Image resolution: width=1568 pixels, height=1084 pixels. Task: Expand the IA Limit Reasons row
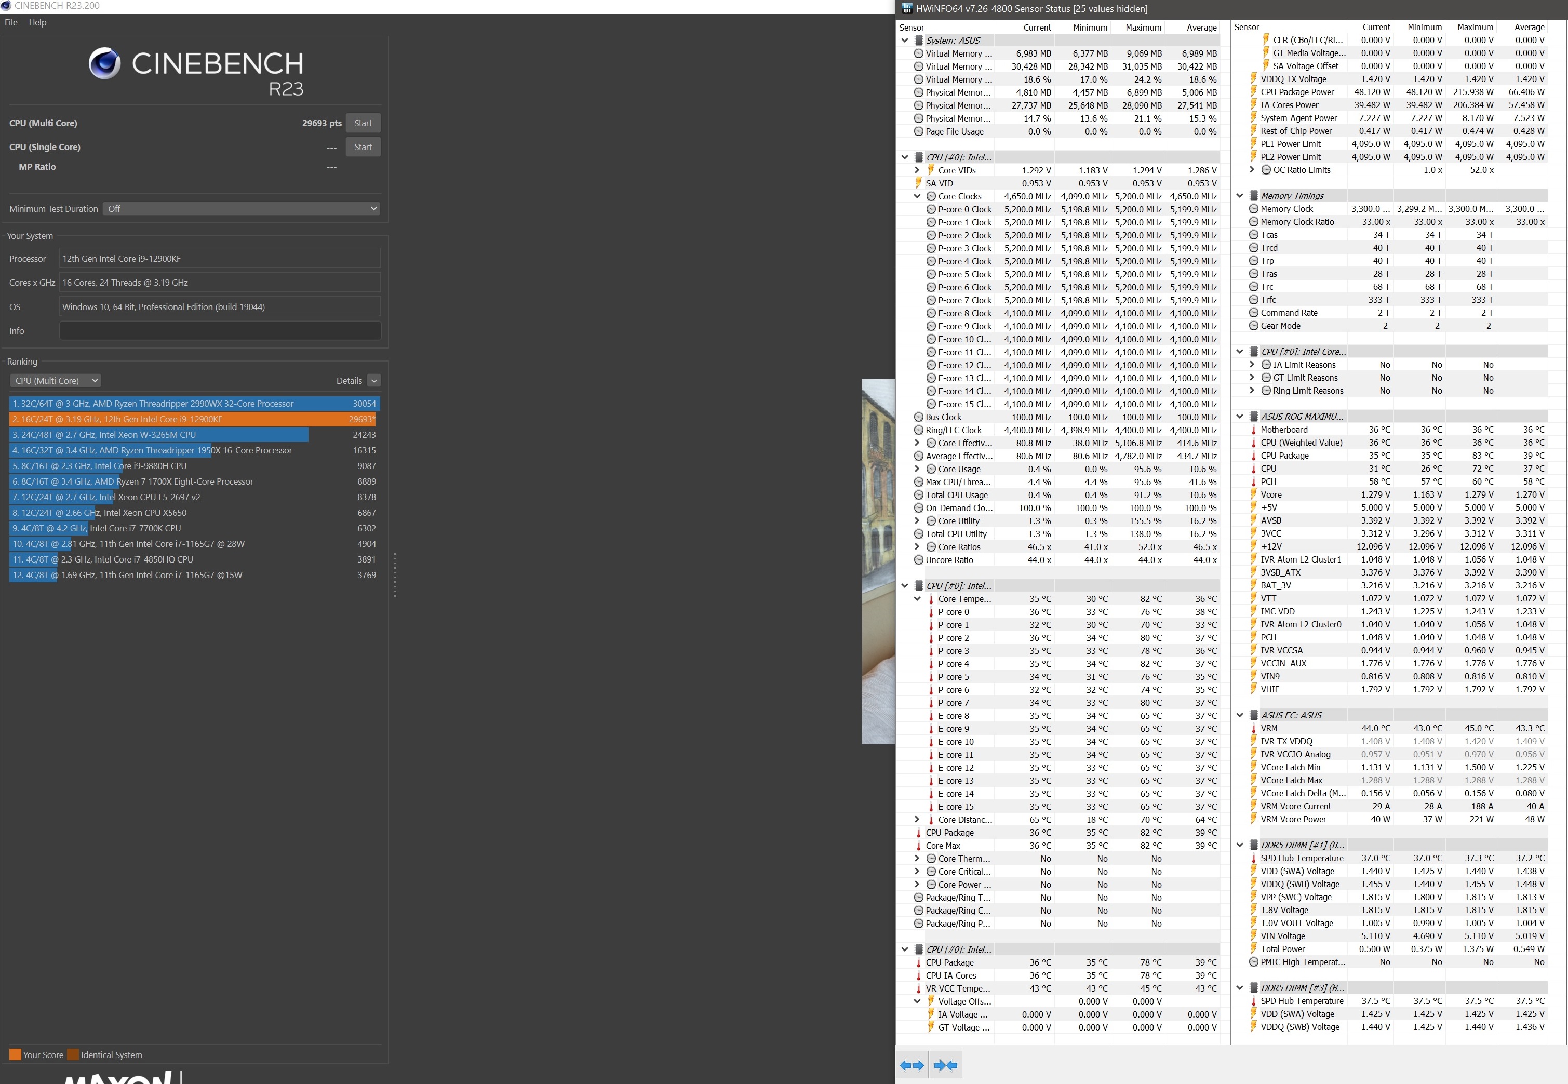[x=1252, y=365]
